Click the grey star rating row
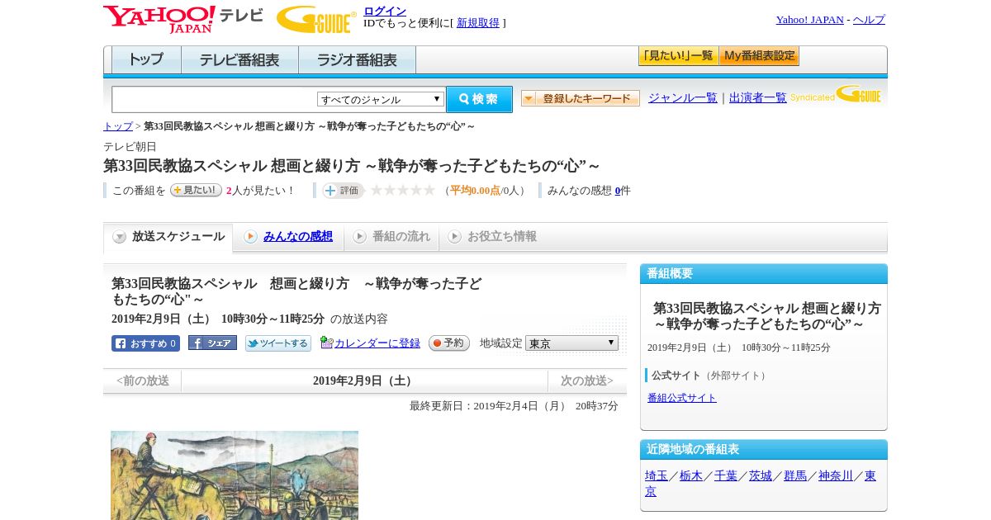 (402, 190)
